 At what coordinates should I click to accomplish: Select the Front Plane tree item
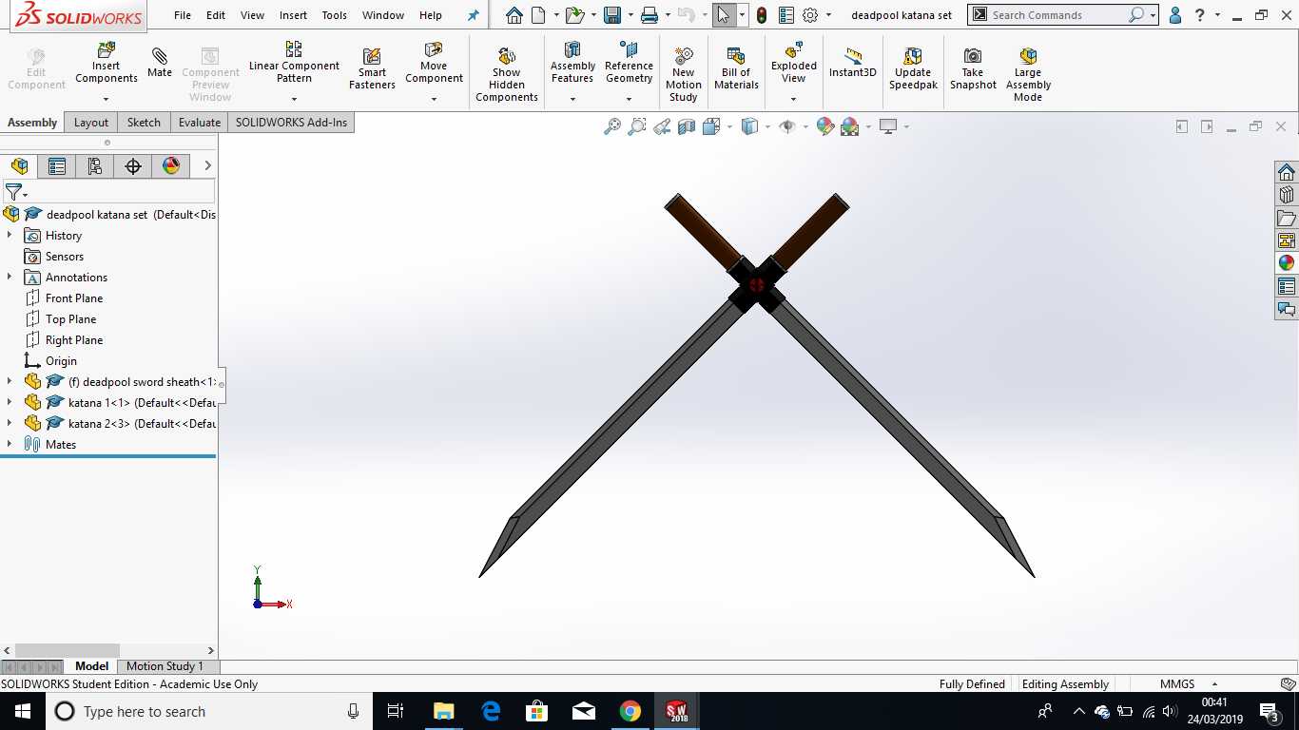(x=74, y=298)
